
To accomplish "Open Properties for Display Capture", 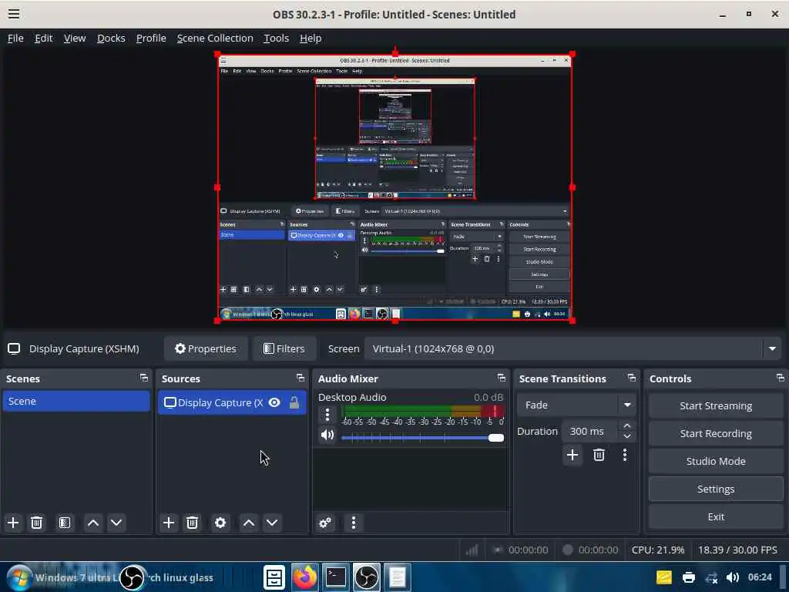I will coord(205,348).
